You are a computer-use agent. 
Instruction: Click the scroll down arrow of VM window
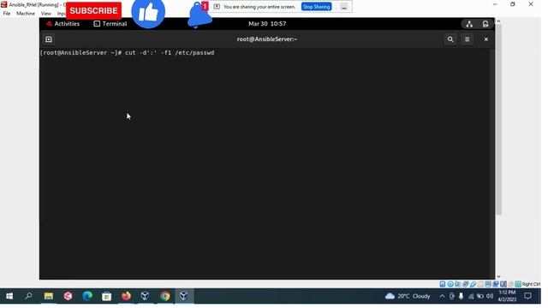(498, 276)
